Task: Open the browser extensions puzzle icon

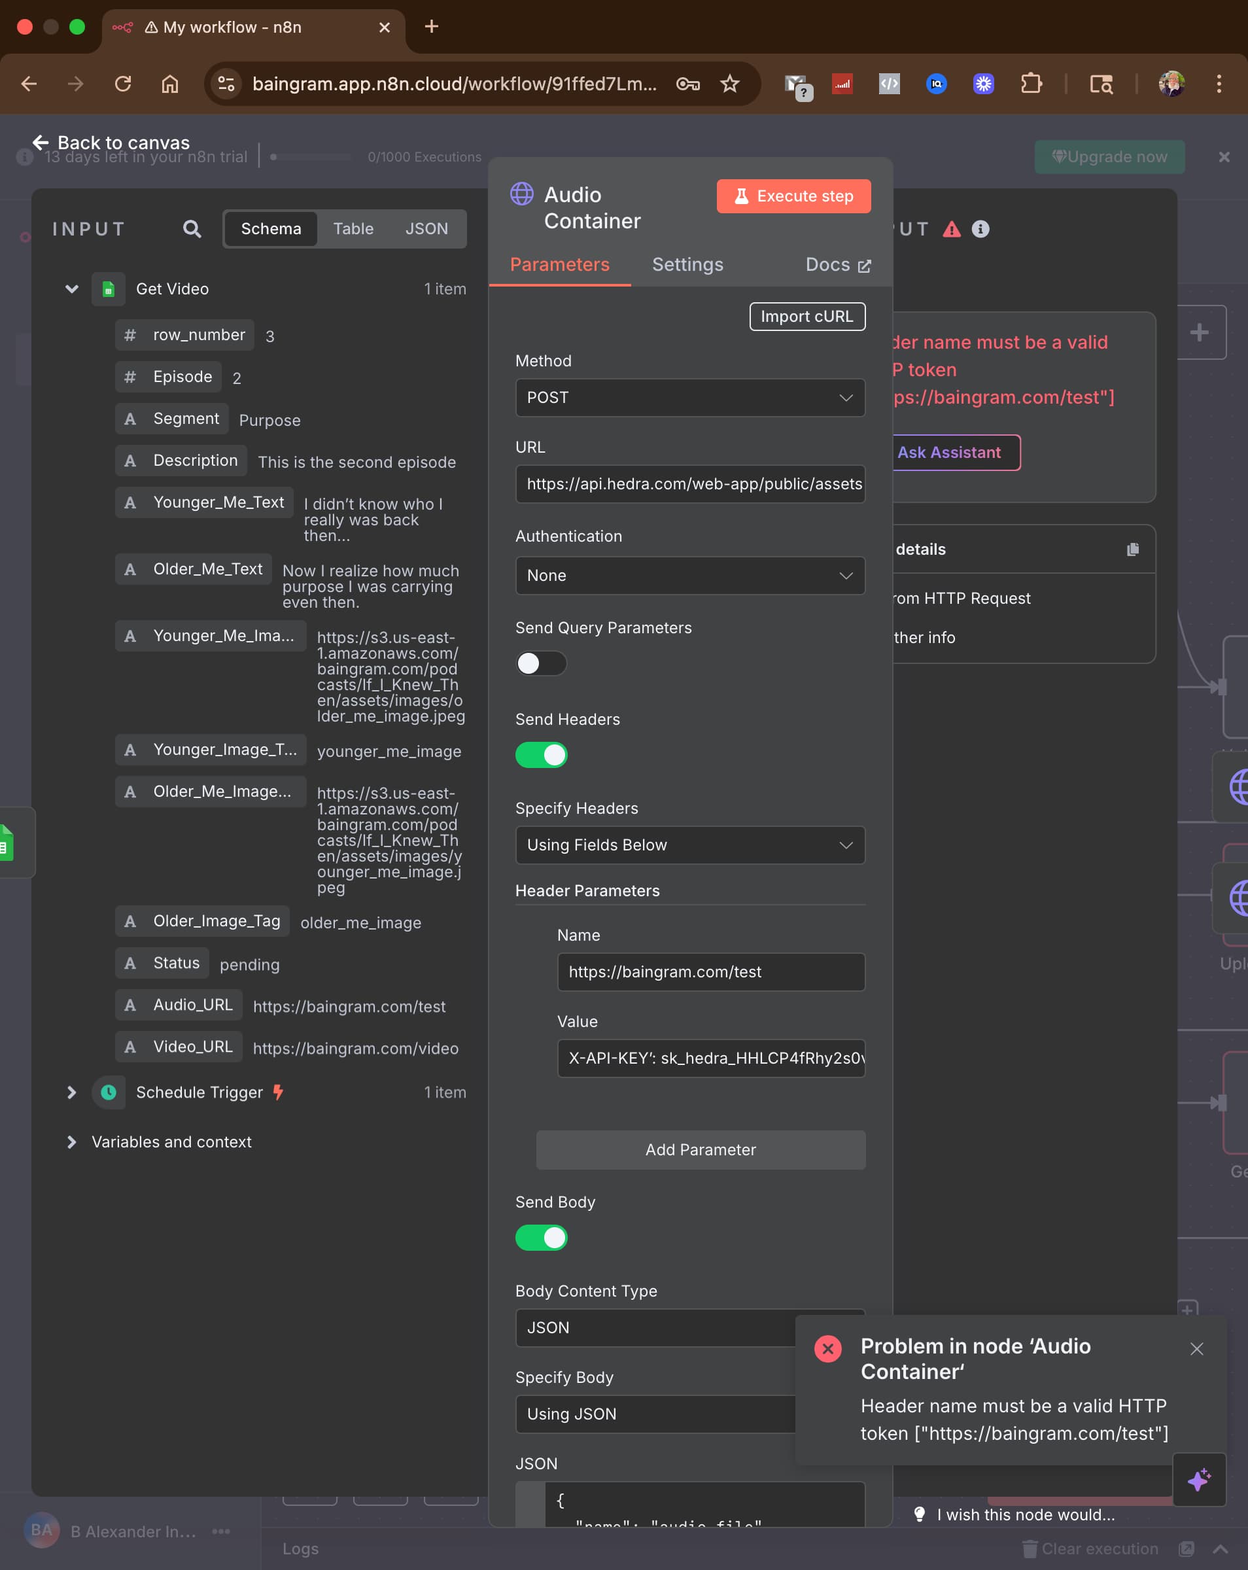Action: point(1031,84)
